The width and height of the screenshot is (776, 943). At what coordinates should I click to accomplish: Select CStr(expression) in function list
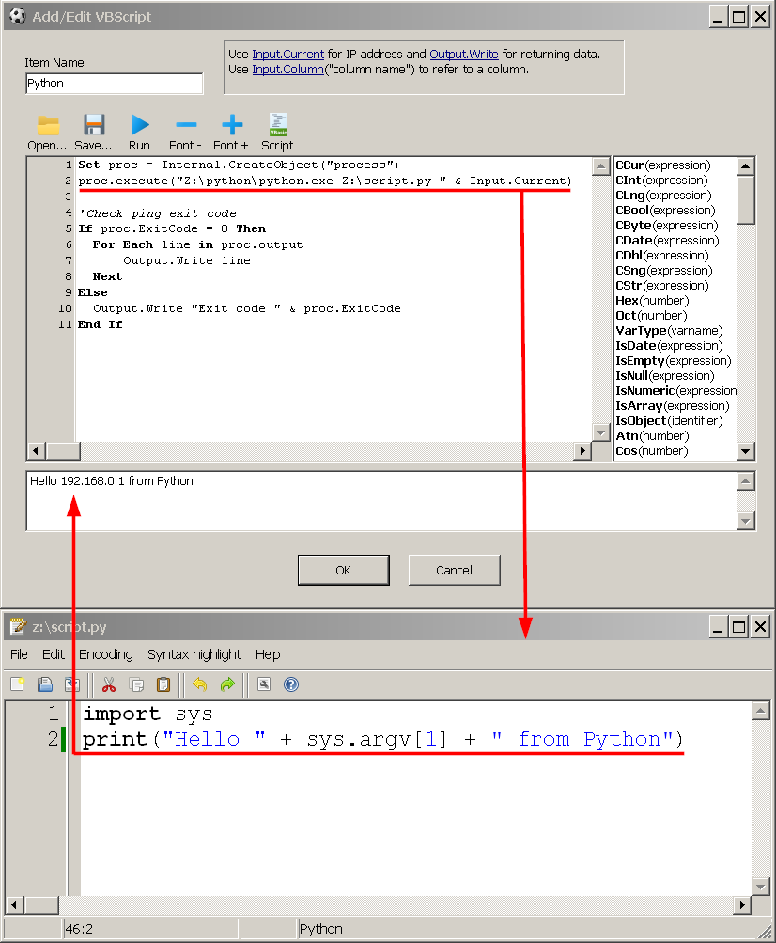pos(661,285)
